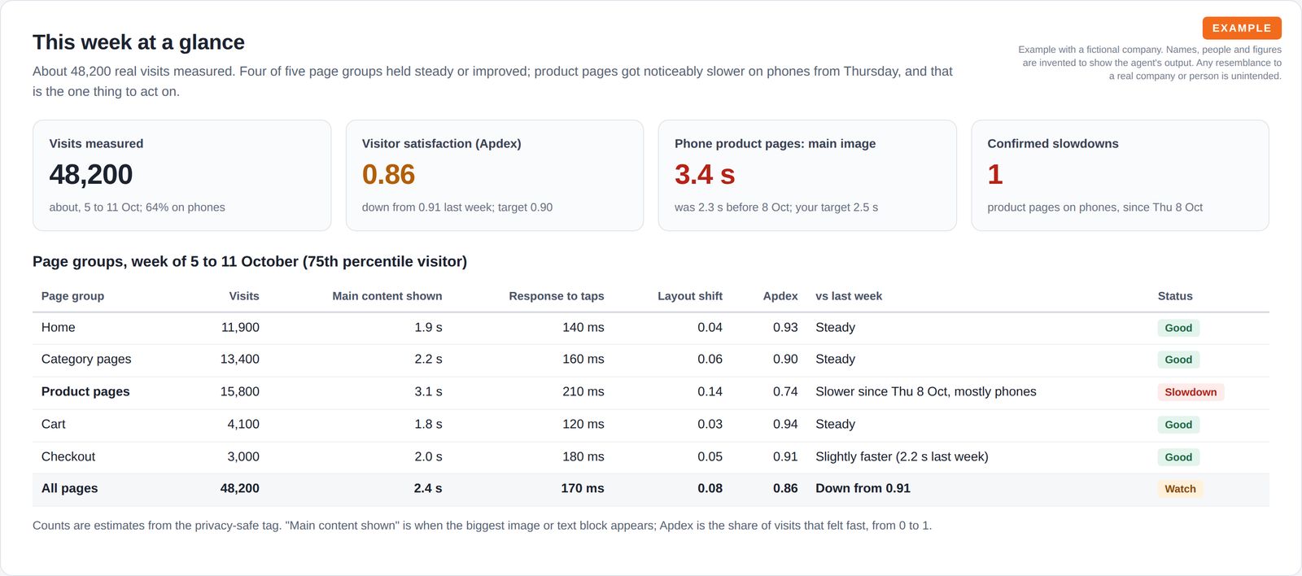Click the 11,900 visits cell
Viewport: 1302px width, 576px height.
[240, 327]
